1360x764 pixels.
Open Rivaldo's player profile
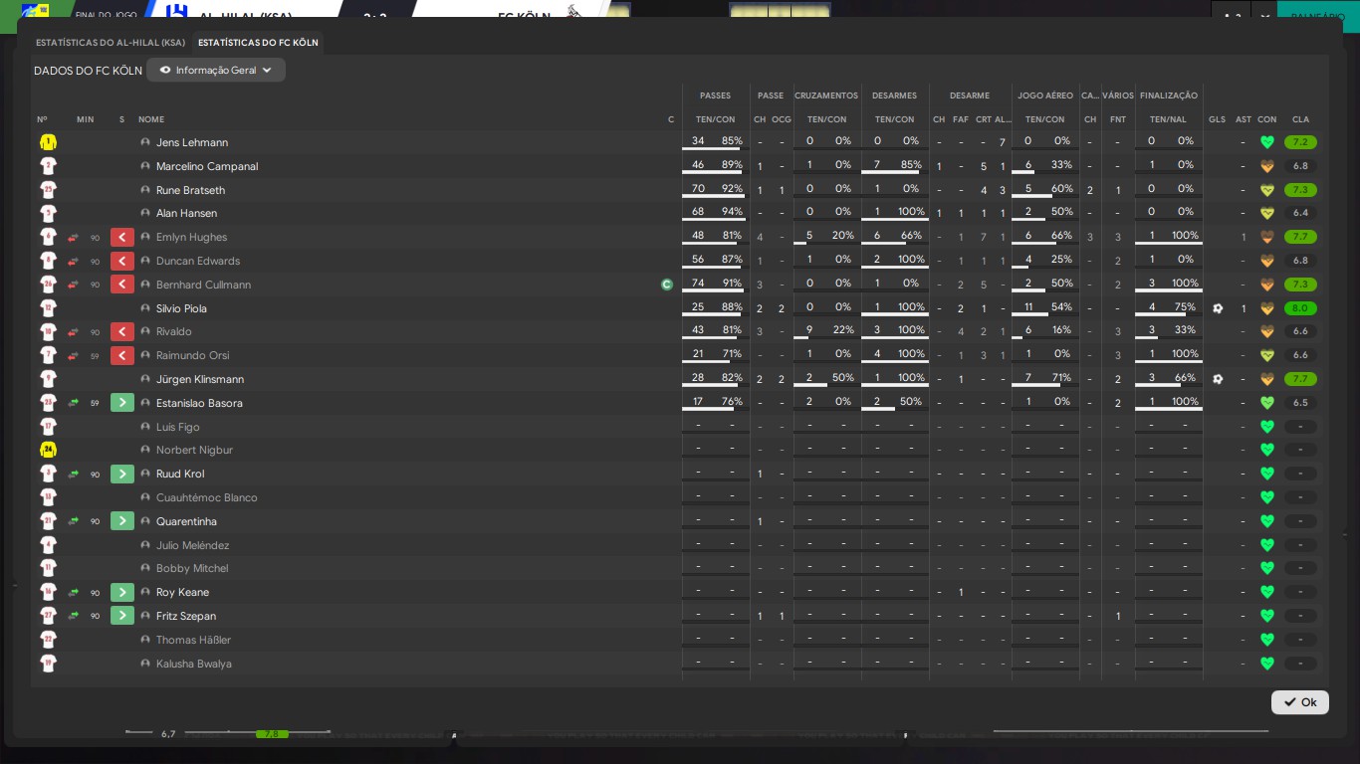(x=174, y=331)
